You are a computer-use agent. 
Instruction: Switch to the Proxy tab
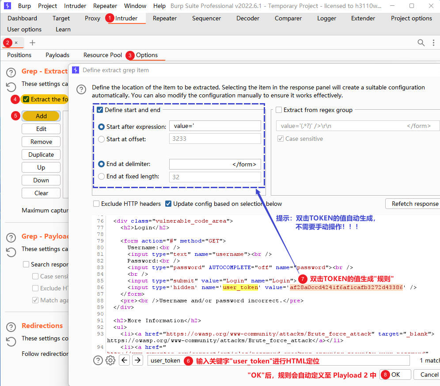tap(92, 18)
